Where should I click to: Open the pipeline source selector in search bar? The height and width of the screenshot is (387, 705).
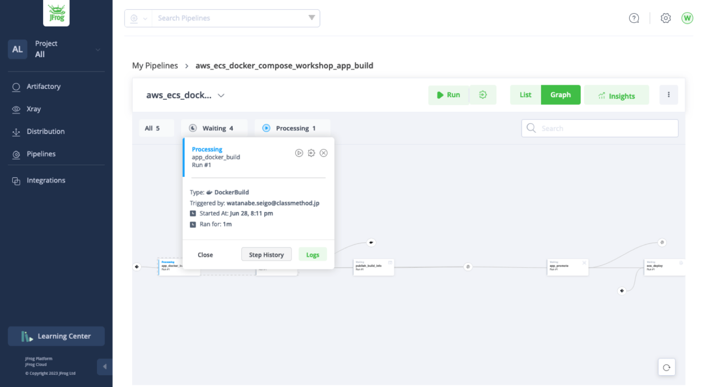click(x=138, y=18)
